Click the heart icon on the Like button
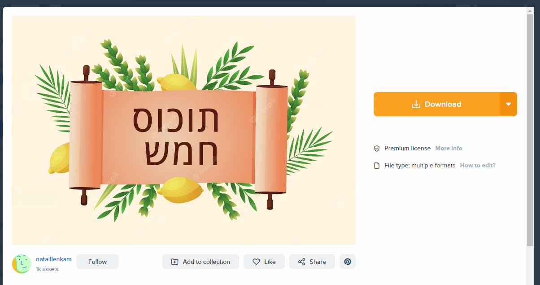This screenshot has height=285, width=540. click(257, 261)
